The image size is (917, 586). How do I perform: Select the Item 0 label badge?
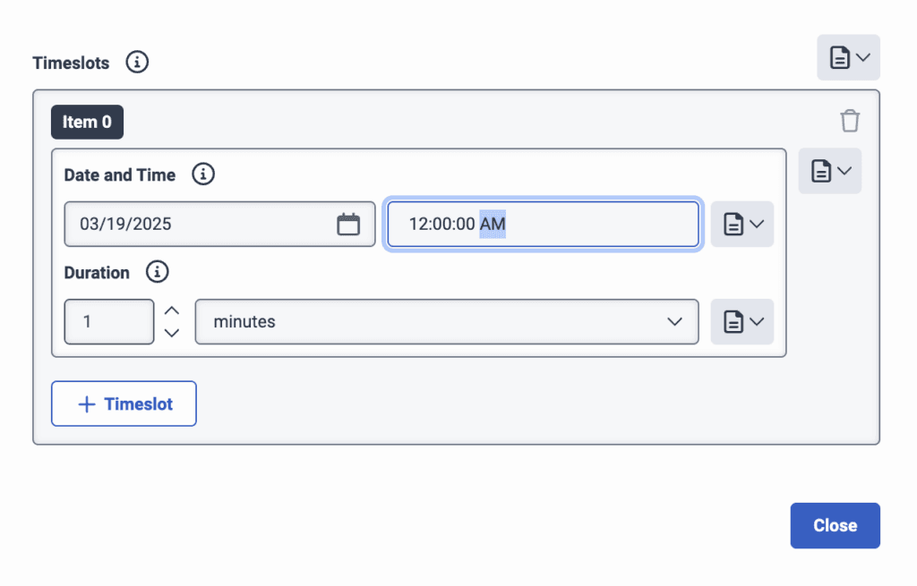[87, 122]
